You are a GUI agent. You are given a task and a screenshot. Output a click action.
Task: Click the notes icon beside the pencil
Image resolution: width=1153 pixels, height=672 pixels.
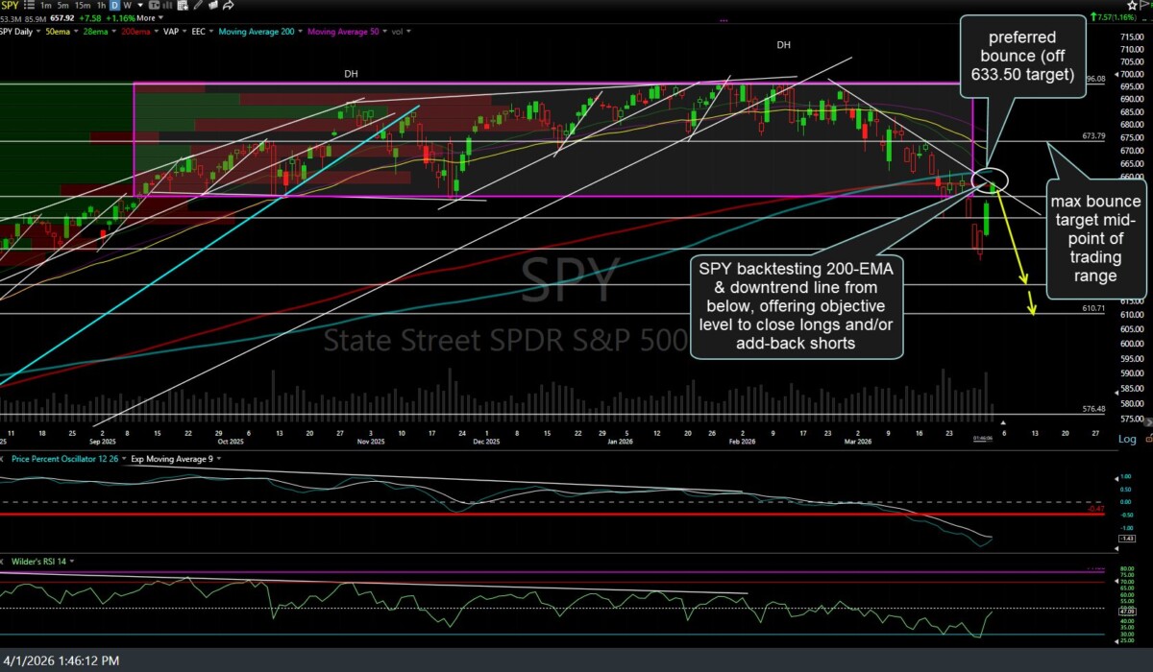pos(212,5)
